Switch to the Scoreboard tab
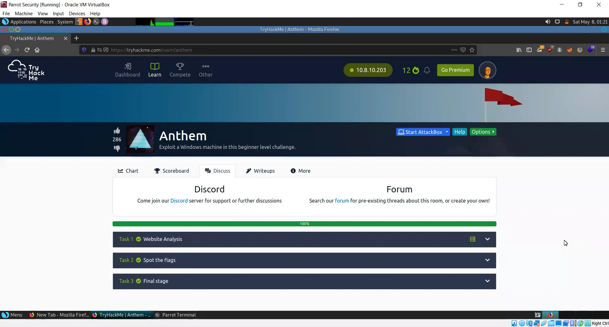 172,171
